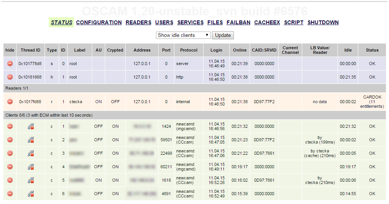Click 'by ctecka (199ms)' reader cell

[x=320, y=140]
